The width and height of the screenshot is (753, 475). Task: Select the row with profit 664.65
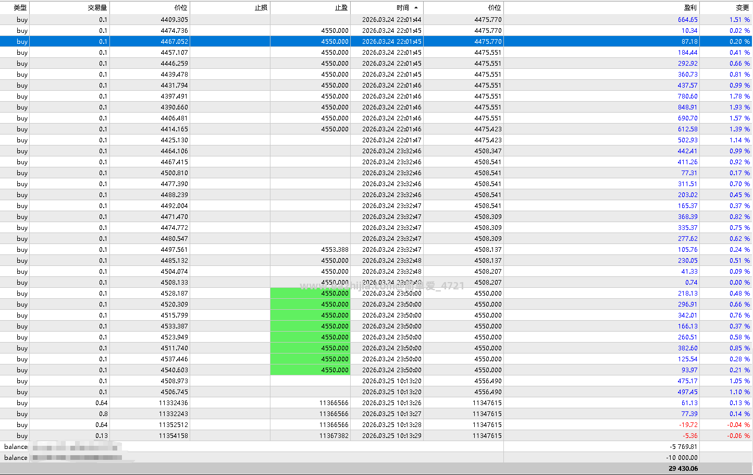tap(376, 20)
